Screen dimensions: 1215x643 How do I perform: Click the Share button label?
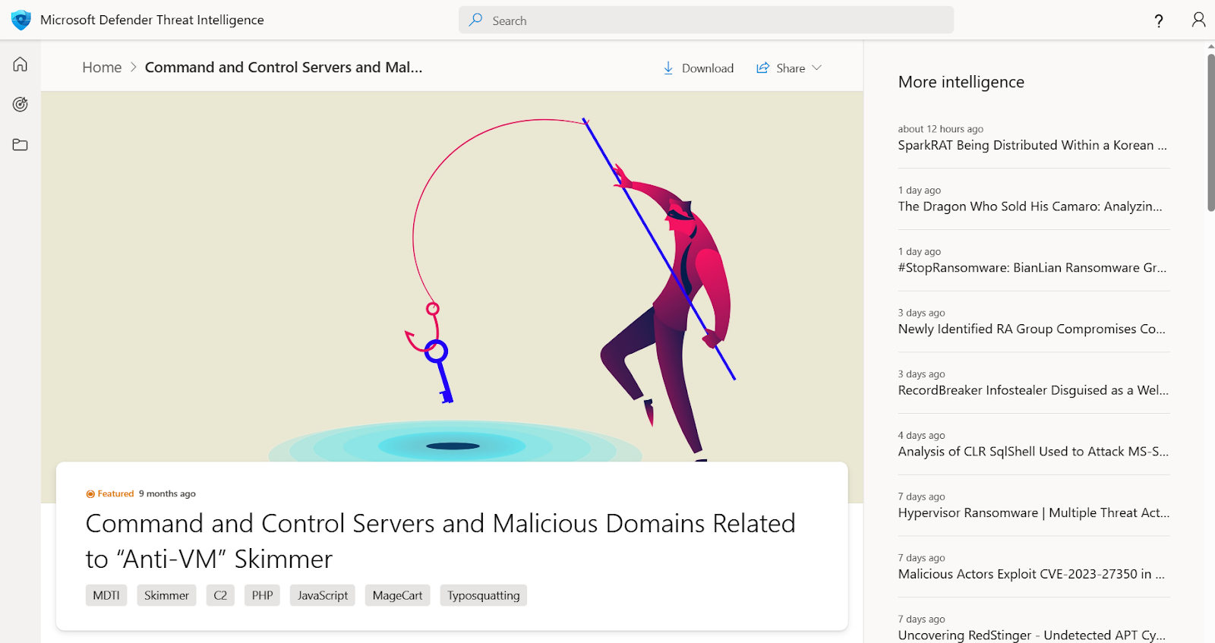click(x=791, y=68)
